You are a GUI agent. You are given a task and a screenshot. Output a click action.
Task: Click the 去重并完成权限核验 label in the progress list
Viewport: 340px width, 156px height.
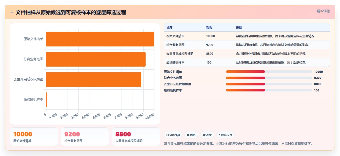(x=177, y=84)
